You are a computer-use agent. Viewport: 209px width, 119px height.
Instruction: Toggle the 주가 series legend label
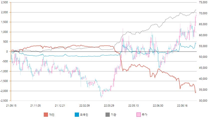pos(144,115)
